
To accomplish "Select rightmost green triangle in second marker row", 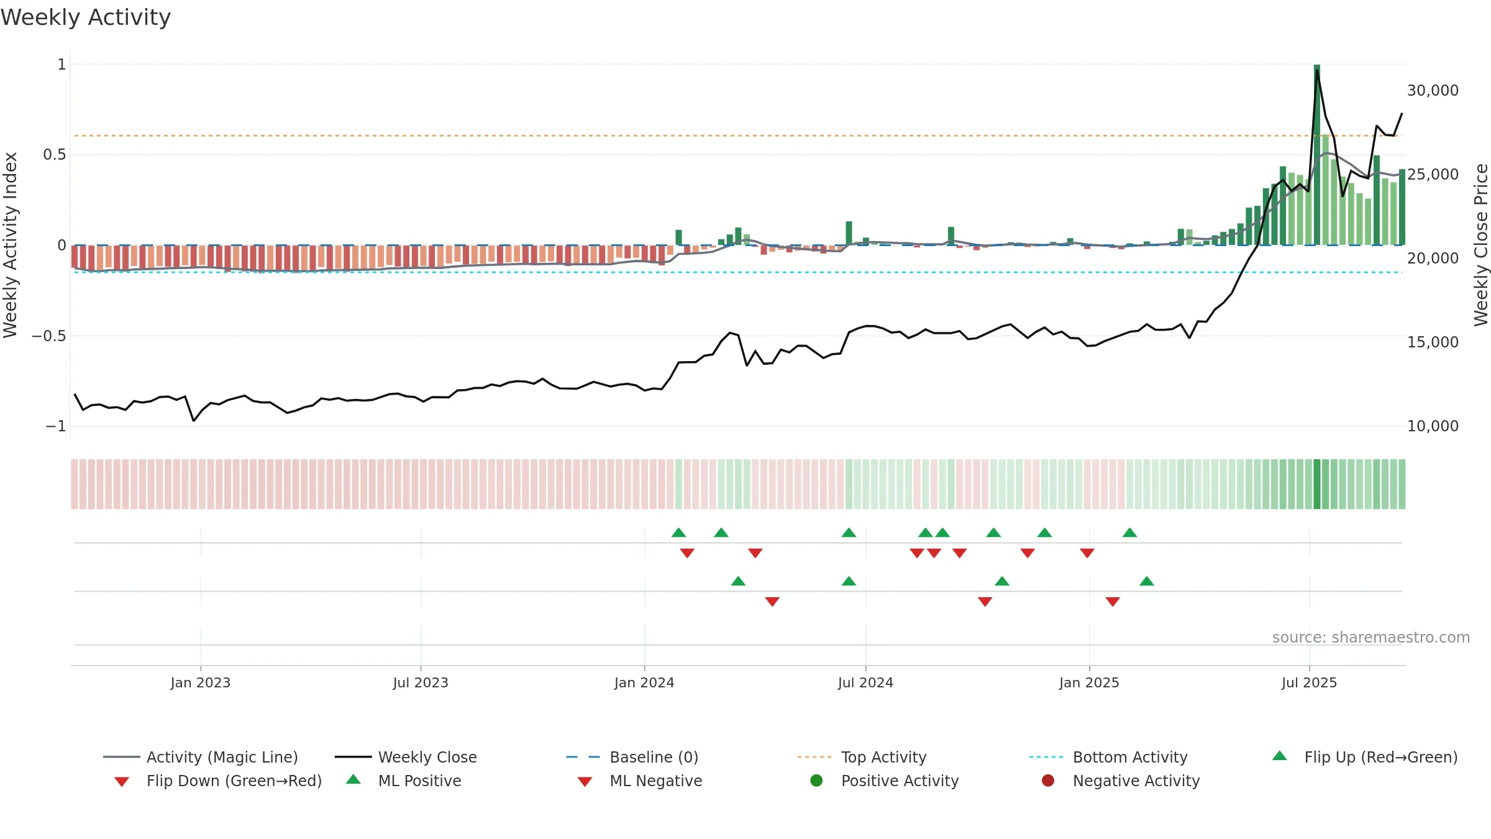I will [1147, 581].
